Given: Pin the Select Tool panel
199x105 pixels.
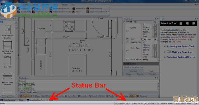Looking at the screenshot, I should coord(155,19).
